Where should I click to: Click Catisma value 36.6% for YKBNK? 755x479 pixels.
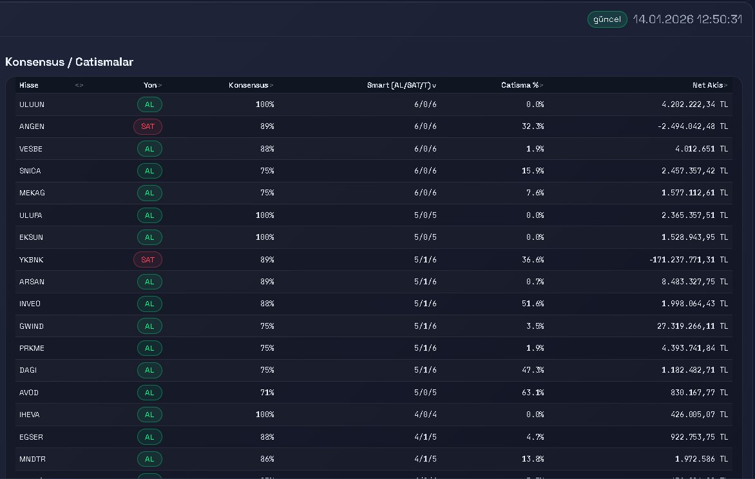533,260
